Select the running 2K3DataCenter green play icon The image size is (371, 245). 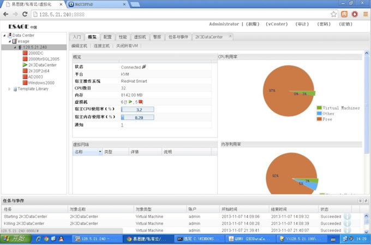25,65
